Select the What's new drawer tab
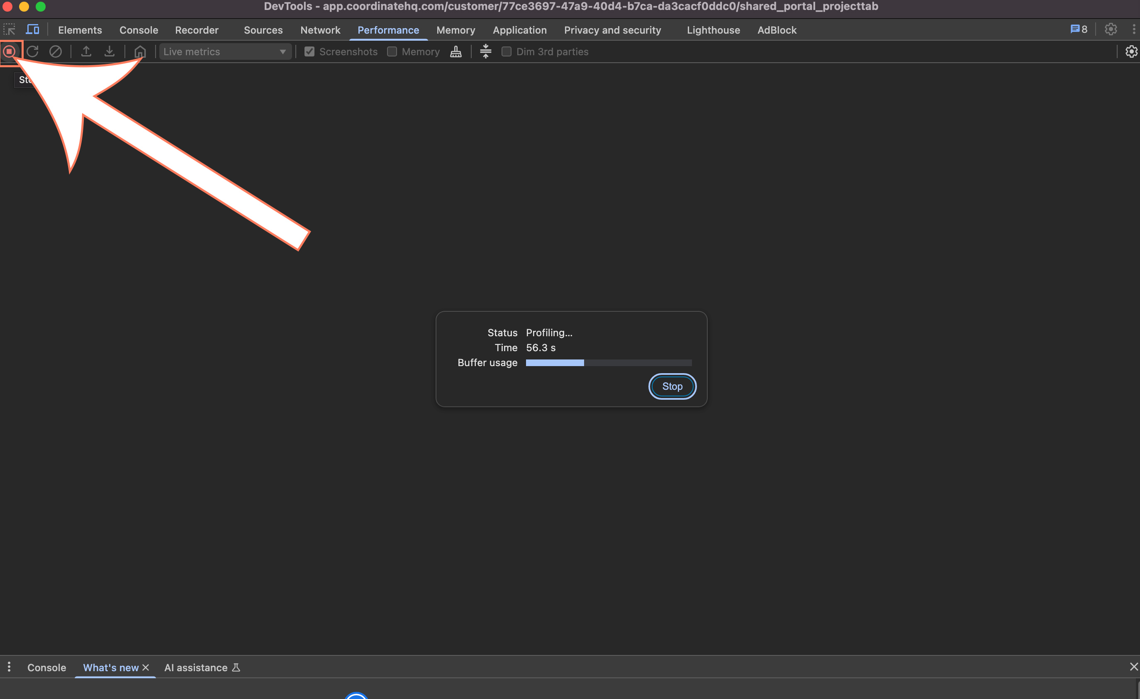This screenshot has height=699, width=1140. pyautogui.click(x=111, y=667)
